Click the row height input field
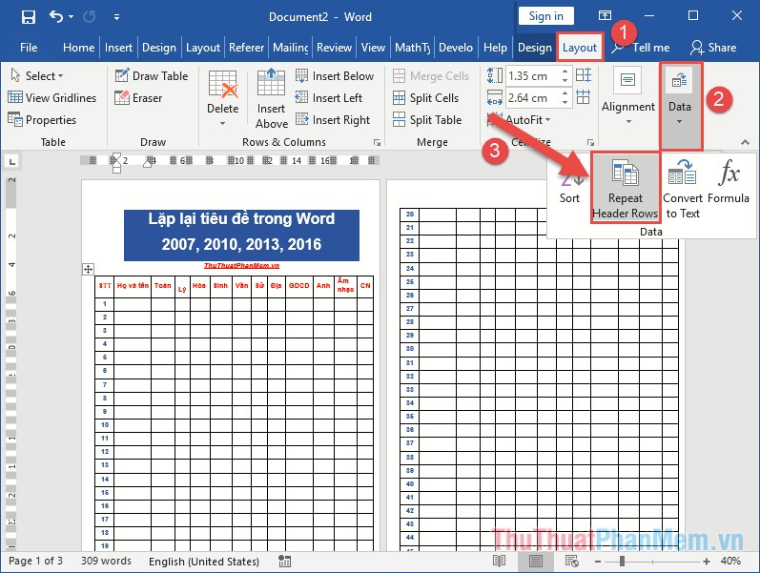Screen dimensions: 760x573 pos(532,76)
